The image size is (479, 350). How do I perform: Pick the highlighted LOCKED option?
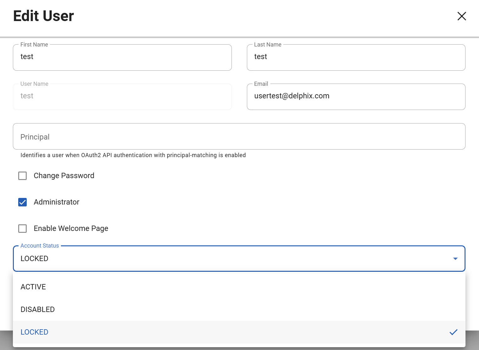(35, 332)
